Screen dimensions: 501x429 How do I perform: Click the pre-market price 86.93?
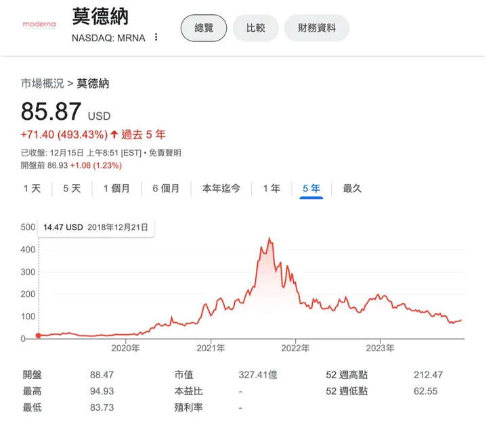[x=58, y=166]
